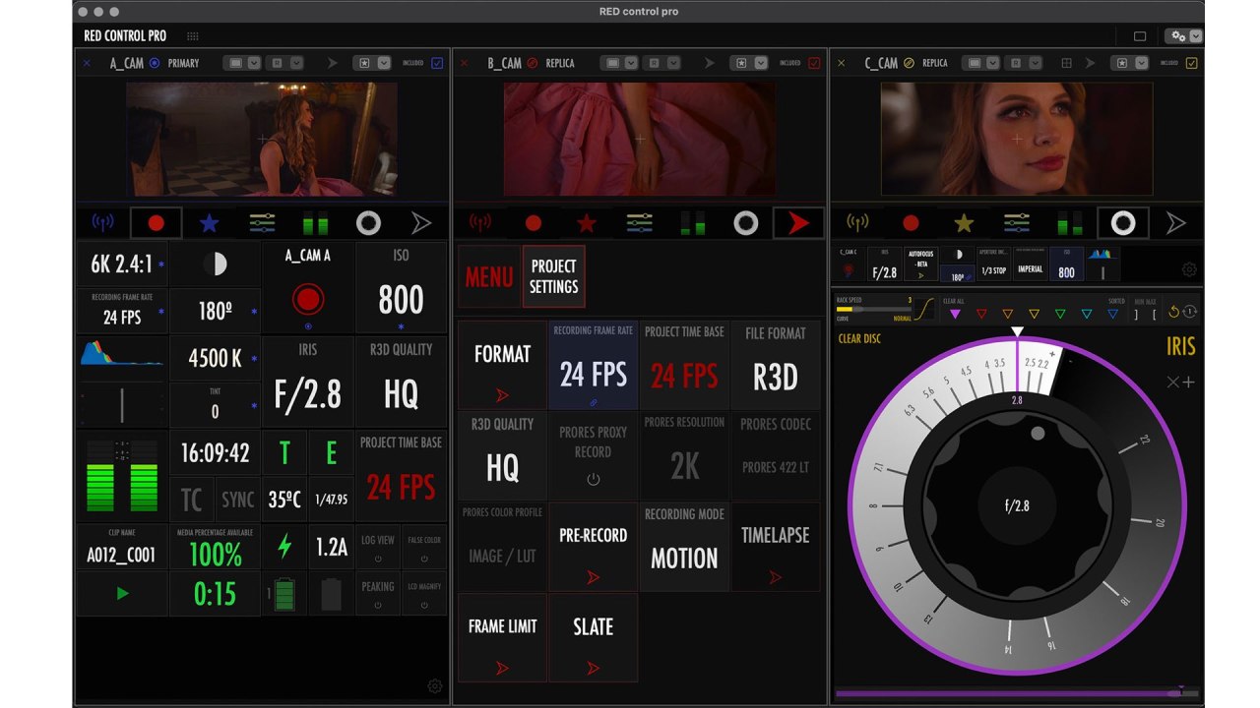Show A_CAM audio meters tab

315,223
